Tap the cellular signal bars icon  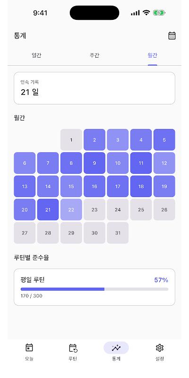pyautogui.click(x=135, y=13)
